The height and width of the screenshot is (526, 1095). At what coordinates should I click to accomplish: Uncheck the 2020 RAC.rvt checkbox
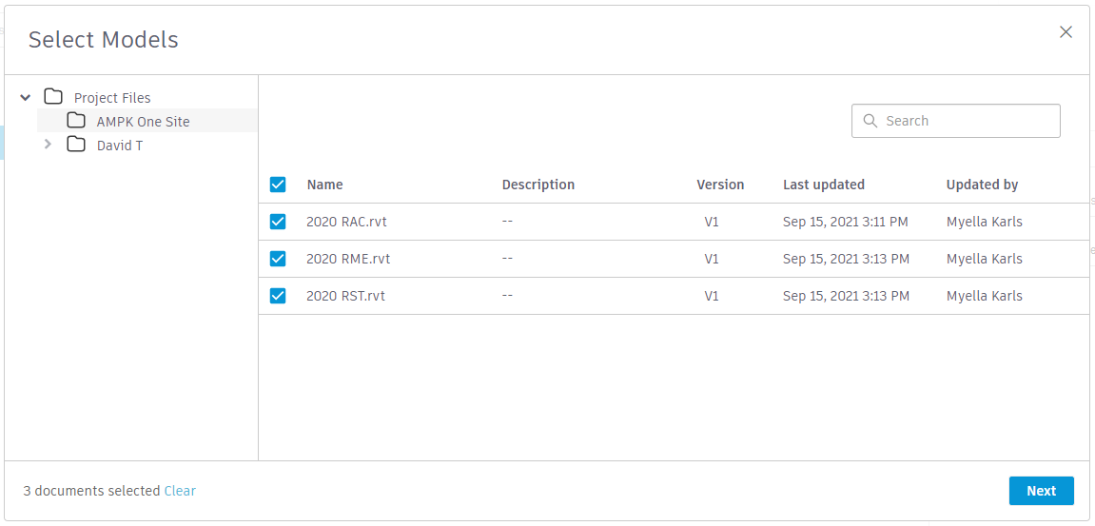click(x=278, y=222)
